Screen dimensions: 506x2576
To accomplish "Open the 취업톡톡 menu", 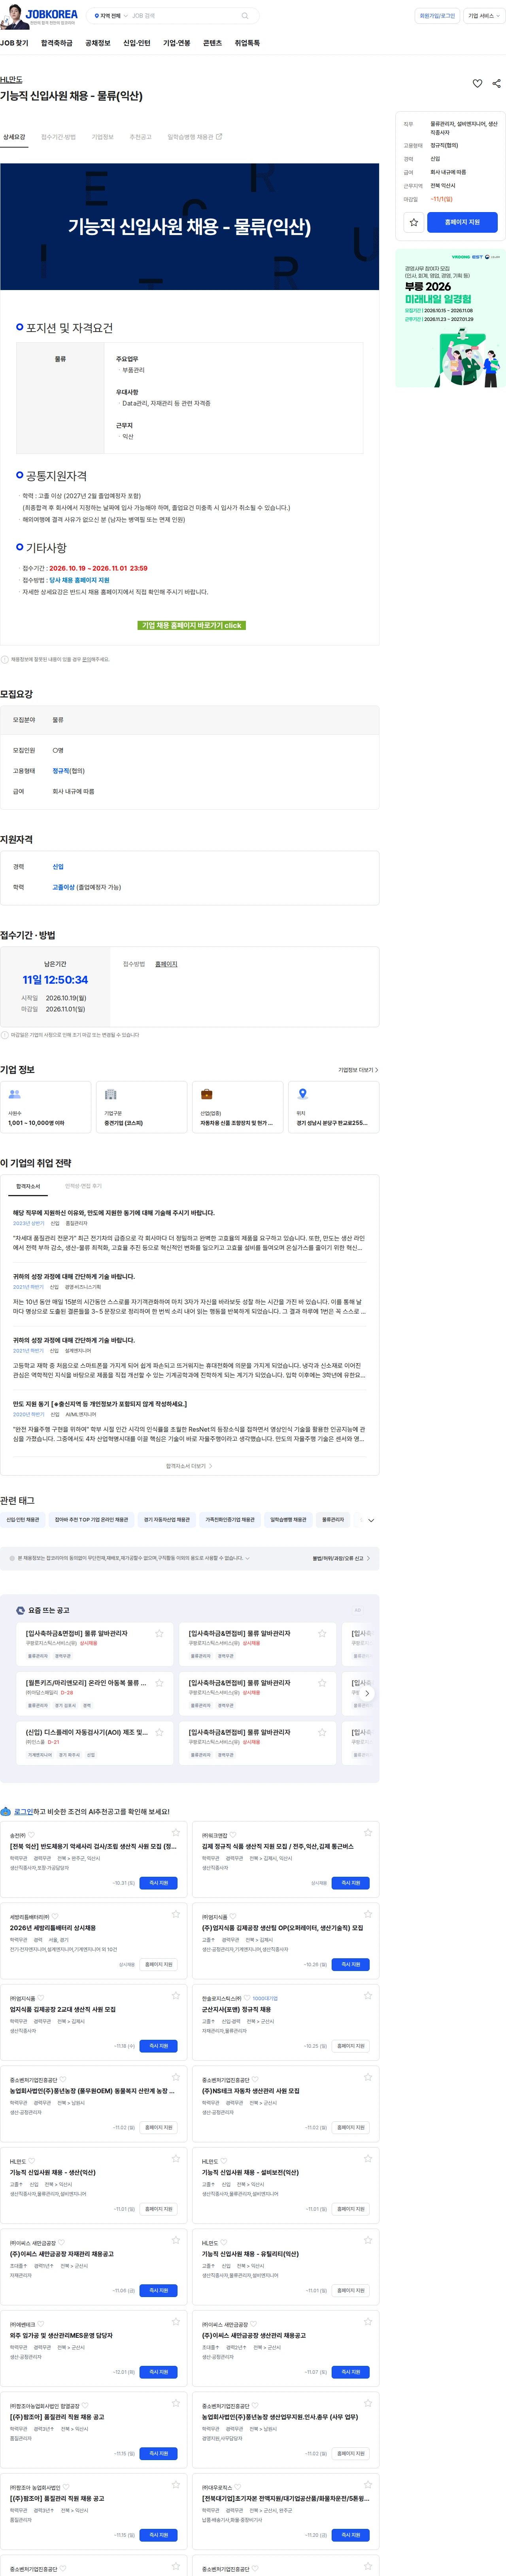I will (247, 43).
